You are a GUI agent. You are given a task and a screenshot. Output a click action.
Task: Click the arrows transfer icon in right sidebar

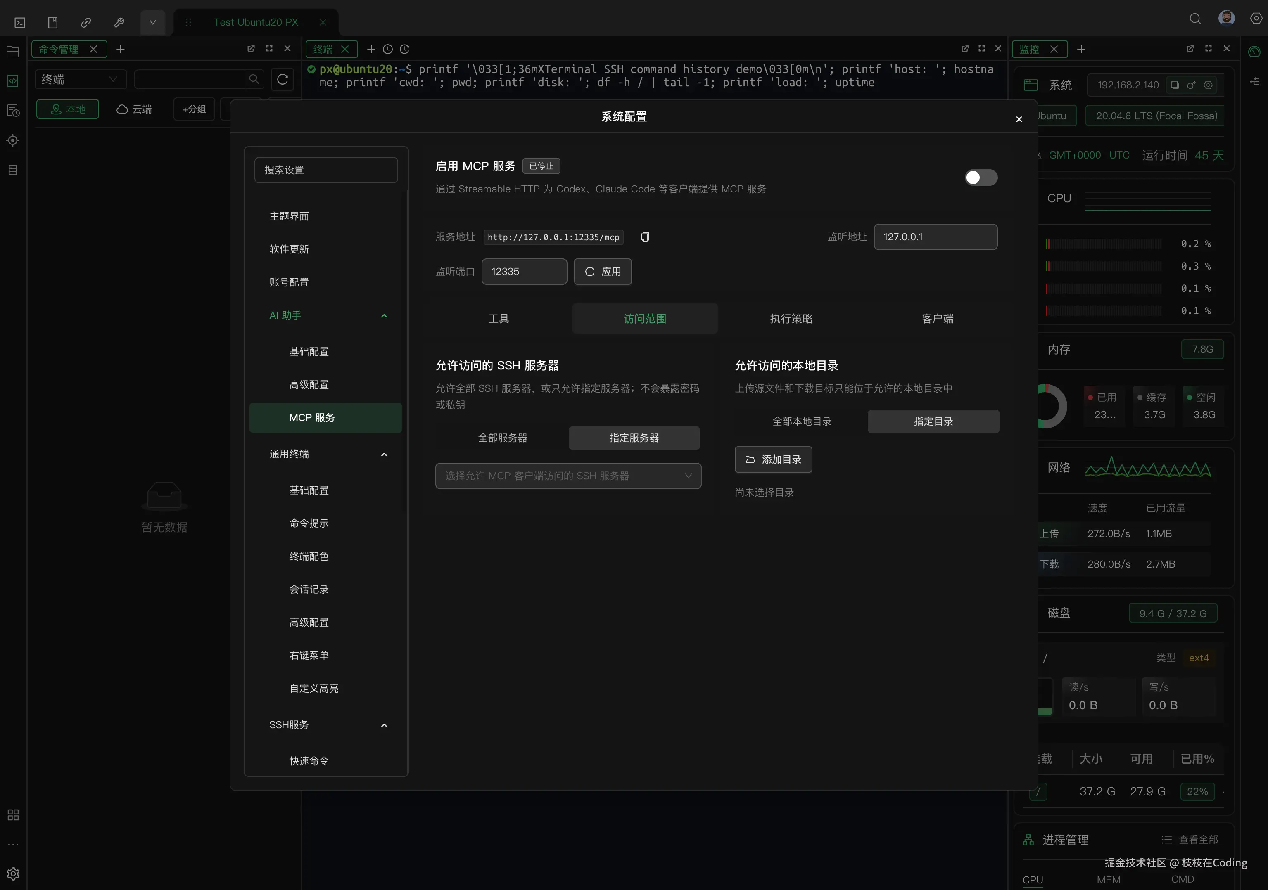(x=1254, y=81)
